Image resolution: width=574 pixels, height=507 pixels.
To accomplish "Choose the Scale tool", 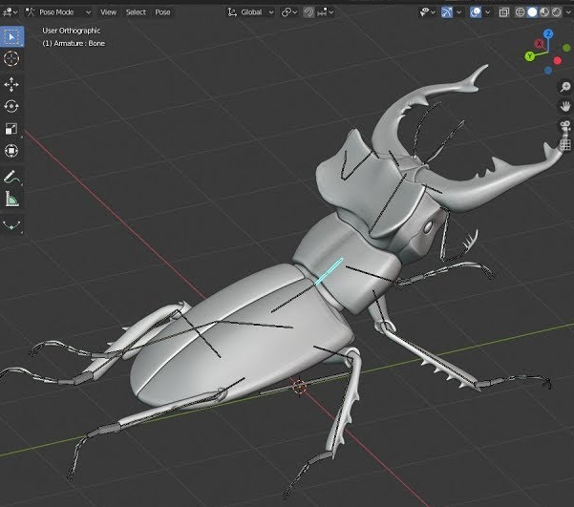I will 11,129.
